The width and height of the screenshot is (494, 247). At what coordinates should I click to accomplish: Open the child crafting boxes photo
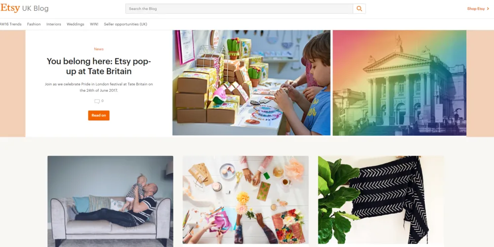251,83
